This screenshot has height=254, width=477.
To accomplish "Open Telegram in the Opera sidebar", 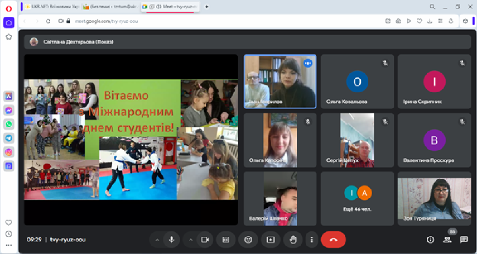I will coord(9,138).
